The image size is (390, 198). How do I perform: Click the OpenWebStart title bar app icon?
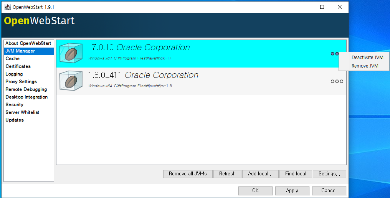(x=8, y=7)
